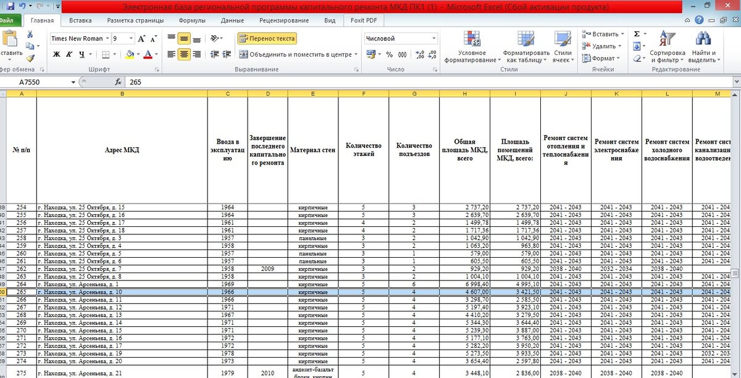The image size is (741, 378).
Task: Expand the Шрифт group dialog launcher
Action: click(x=157, y=70)
